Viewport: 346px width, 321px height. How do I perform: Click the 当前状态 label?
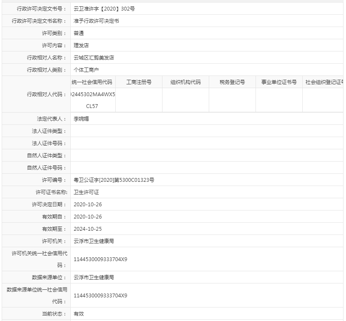(x=54, y=314)
